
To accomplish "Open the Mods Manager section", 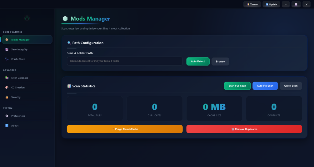I will (27, 40).
